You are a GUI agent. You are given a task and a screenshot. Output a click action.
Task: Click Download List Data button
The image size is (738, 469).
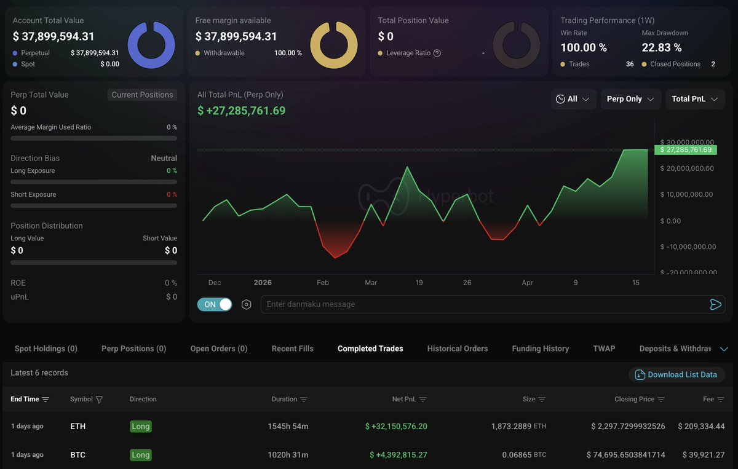point(676,374)
